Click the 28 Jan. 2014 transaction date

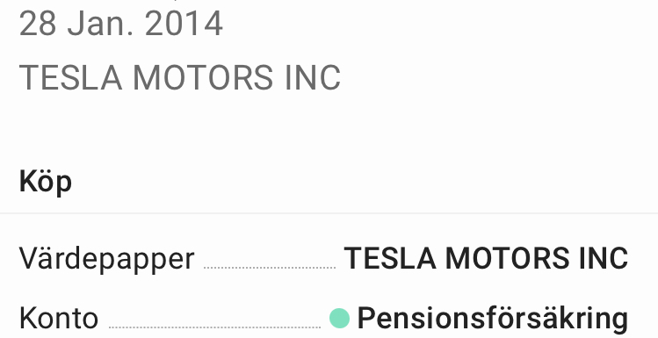tap(121, 24)
